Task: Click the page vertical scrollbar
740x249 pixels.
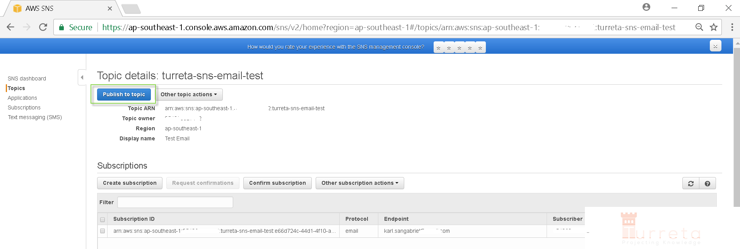Action: [737, 128]
